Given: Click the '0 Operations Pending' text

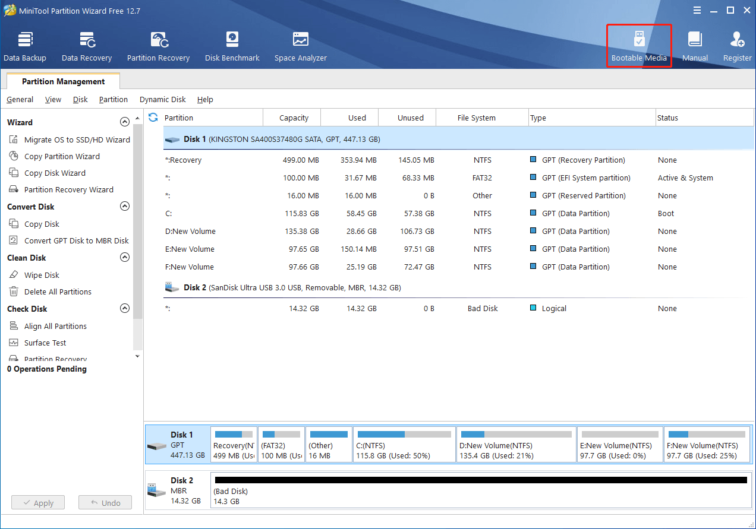Looking at the screenshot, I should pos(47,369).
